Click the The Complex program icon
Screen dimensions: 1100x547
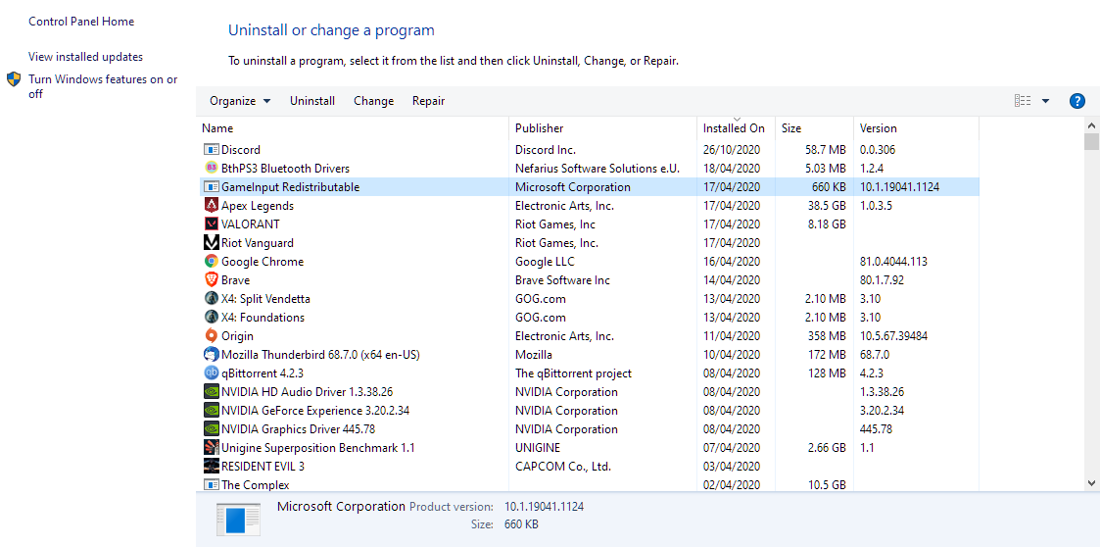(212, 484)
